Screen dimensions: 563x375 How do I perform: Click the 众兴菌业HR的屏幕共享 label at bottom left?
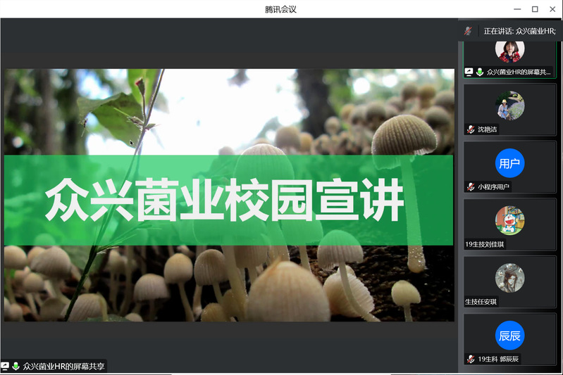pos(63,366)
